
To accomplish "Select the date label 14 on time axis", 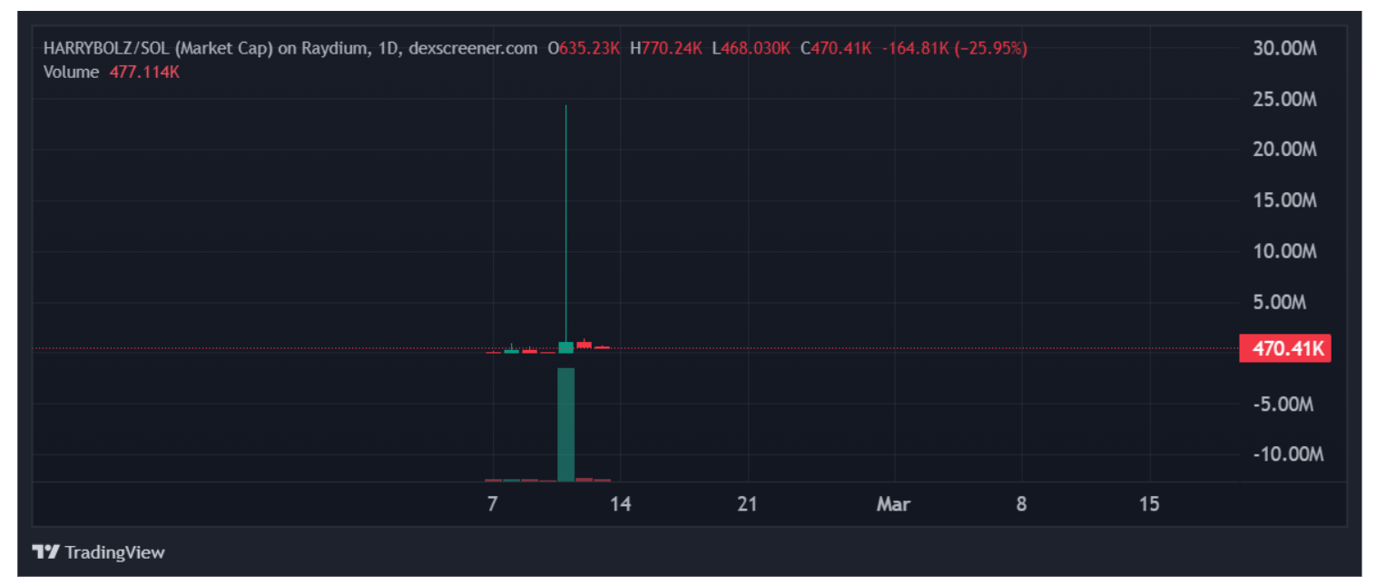I will (x=620, y=504).
